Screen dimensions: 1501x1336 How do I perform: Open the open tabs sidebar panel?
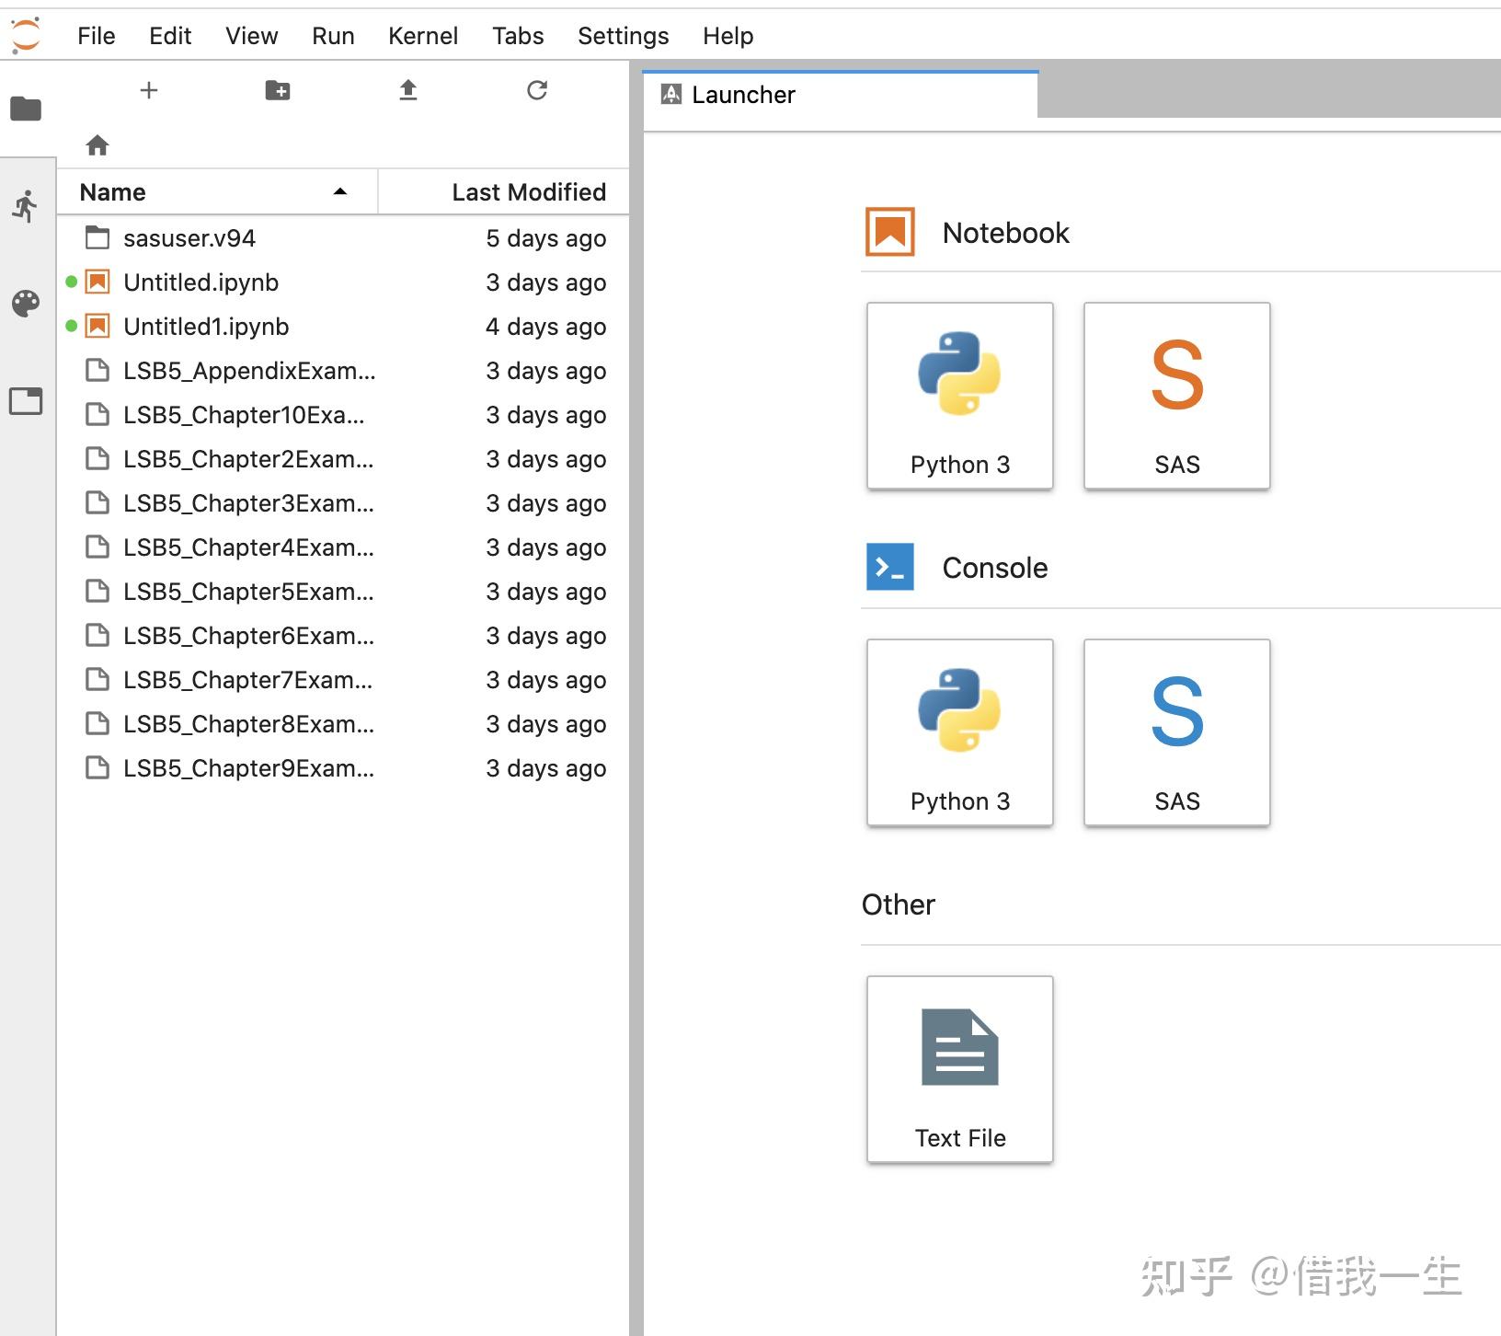[x=26, y=401]
